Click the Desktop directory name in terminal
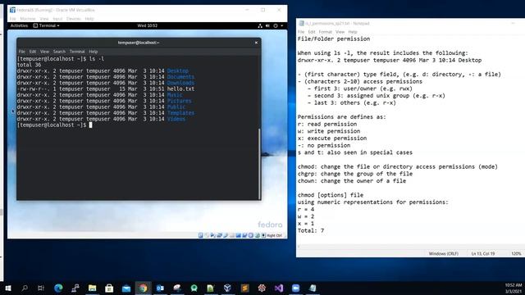Viewport: 525px width, 295px height. [178, 71]
